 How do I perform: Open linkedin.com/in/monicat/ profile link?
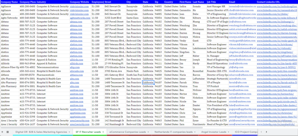tap(274, 86)
